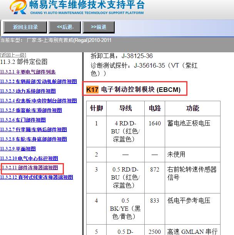This screenshot has height=235, width=234.
Task: Open 11.3.2.8 车轮/车身底部部件视图
Action: coord(33,139)
